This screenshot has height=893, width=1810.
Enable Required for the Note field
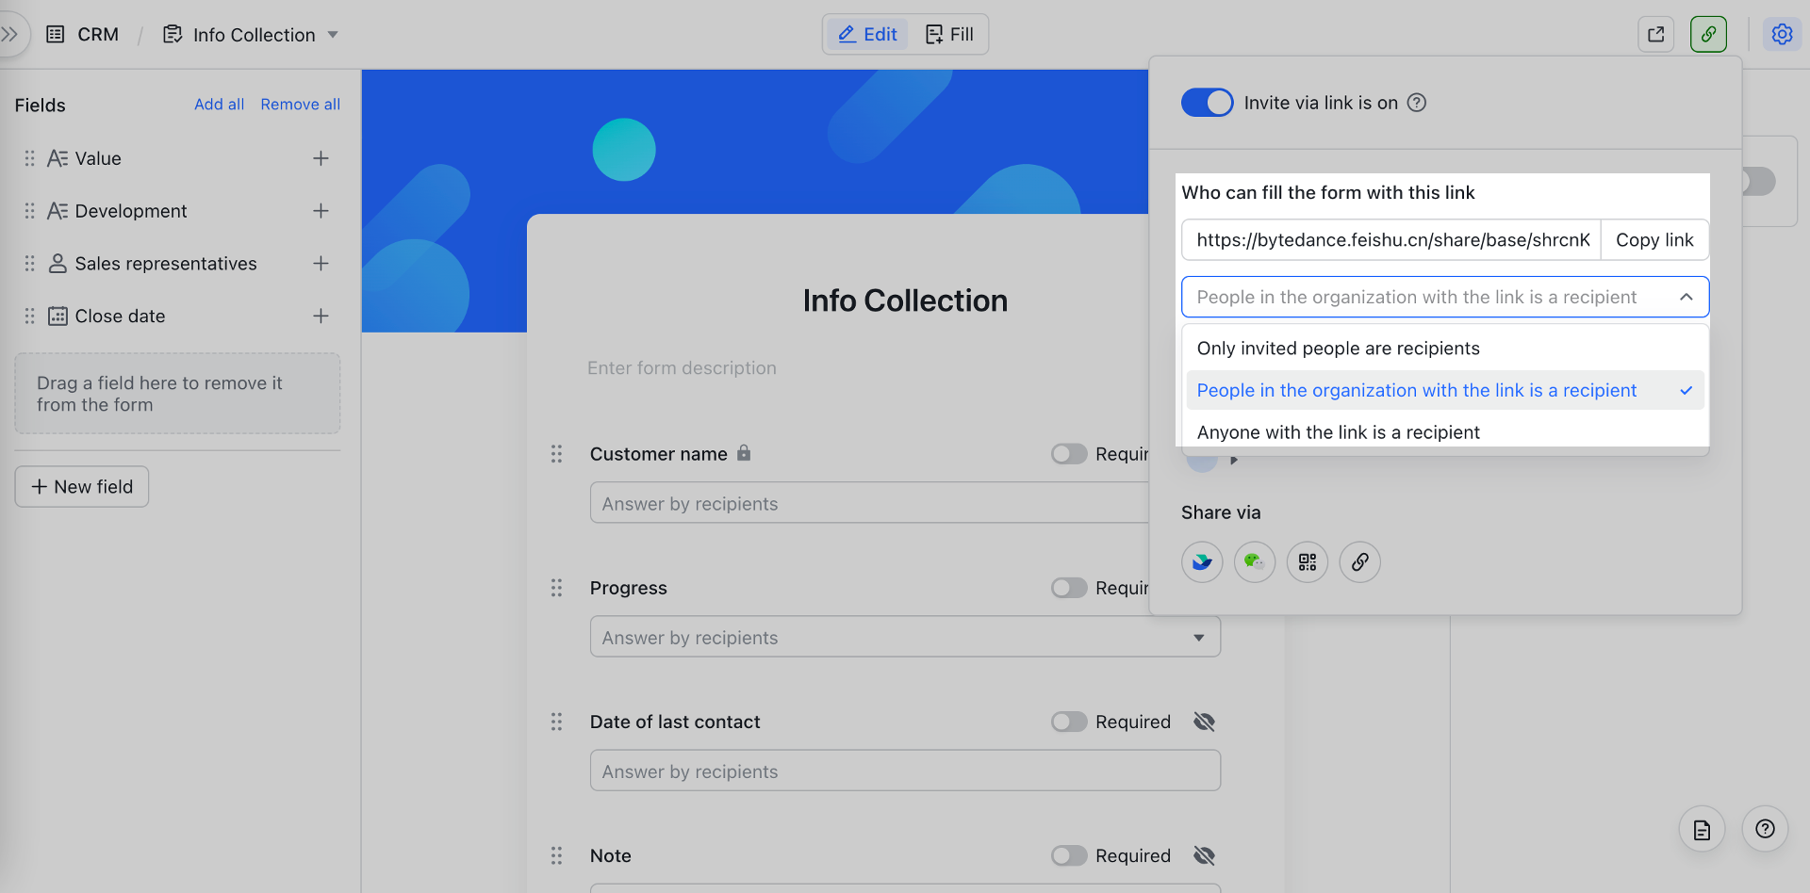point(1068,855)
